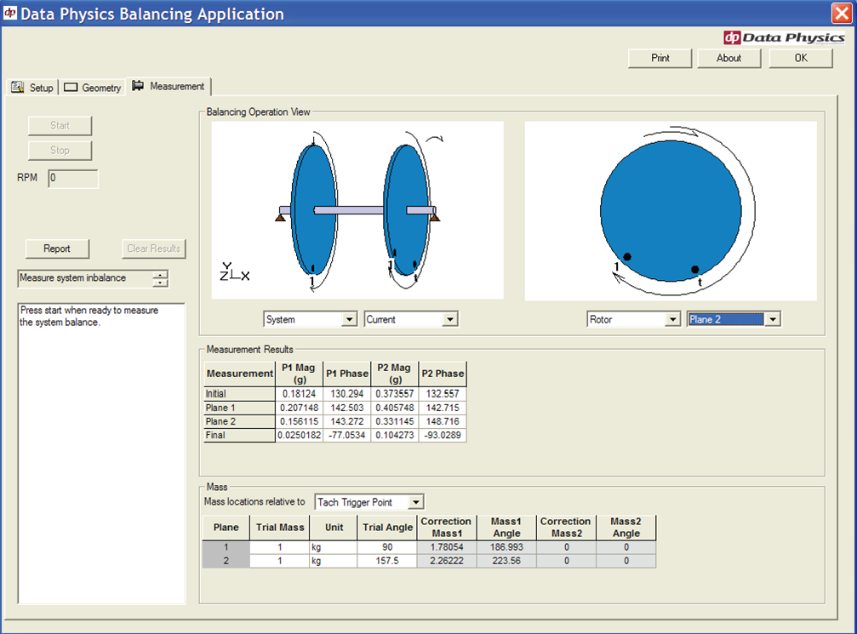
Task: Click the Setup tab icon
Action: click(18, 87)
